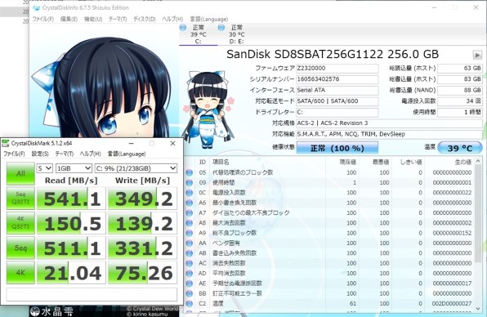Open test count dropdown showing 5
Viewport: 487px width, 317px height.
coord(44,168)
